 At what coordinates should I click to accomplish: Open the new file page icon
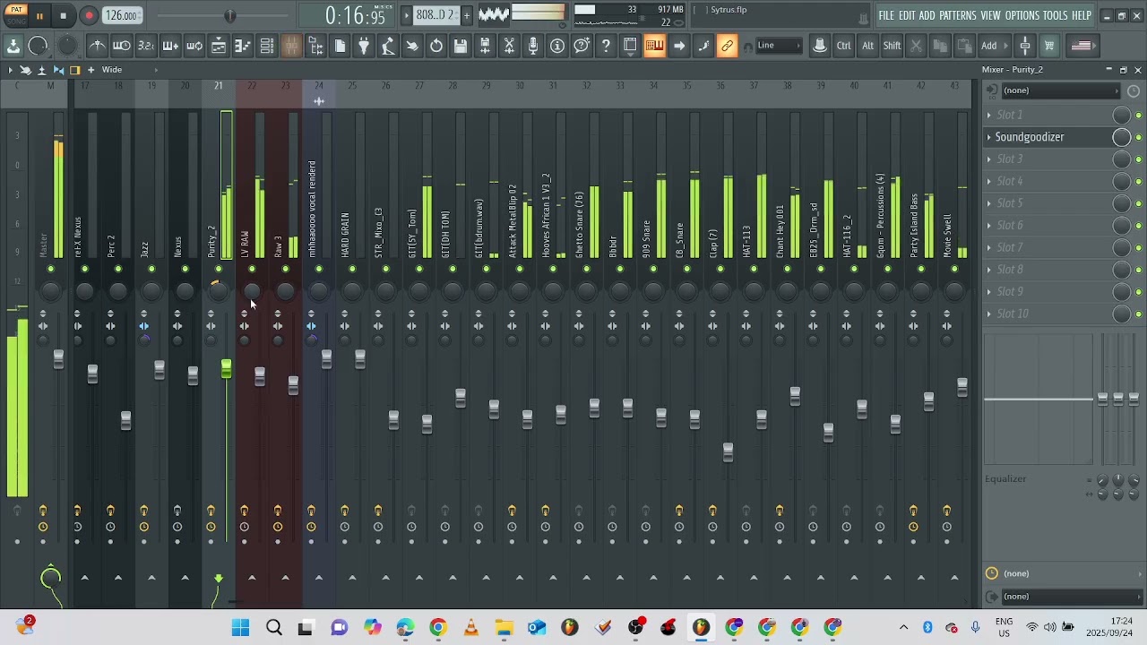point(340,46)
